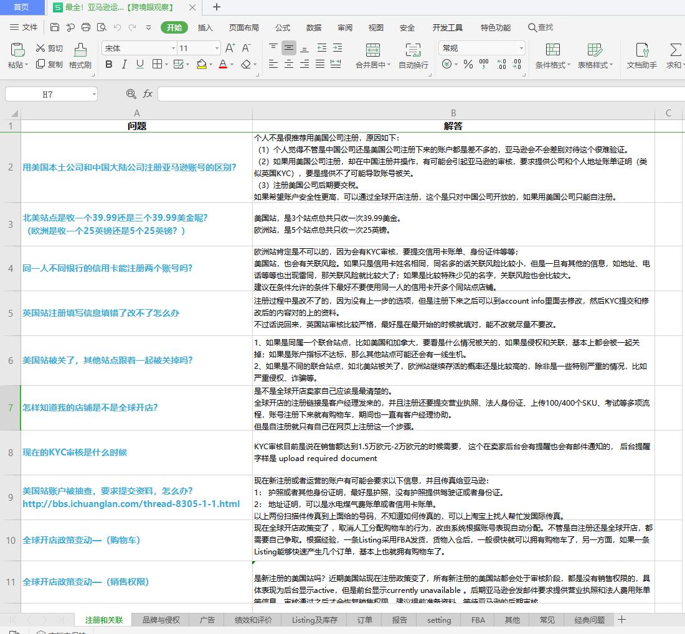Click the Save icon in quick toolbar

pos(55,27)
